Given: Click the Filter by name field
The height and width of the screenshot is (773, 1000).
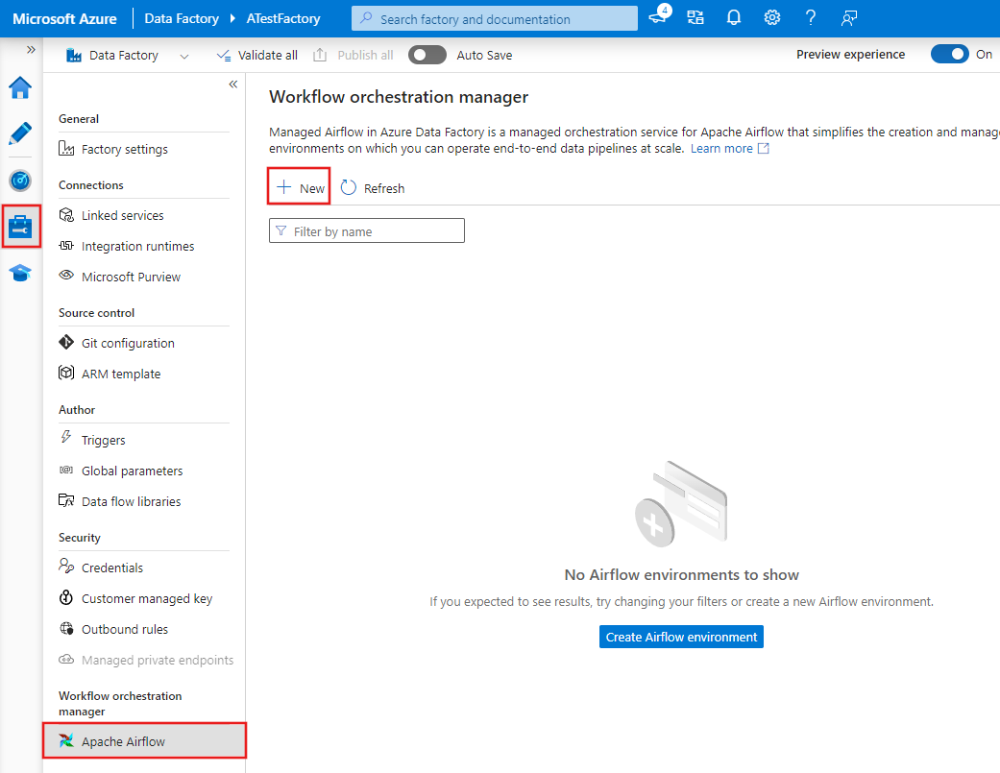Looking at the screenshot, I should (367, 230).
